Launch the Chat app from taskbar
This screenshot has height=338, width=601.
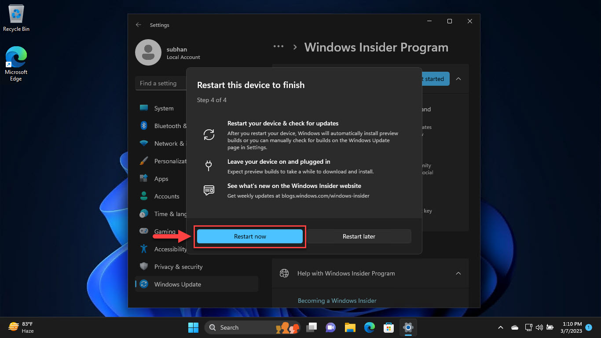point(330,327)
